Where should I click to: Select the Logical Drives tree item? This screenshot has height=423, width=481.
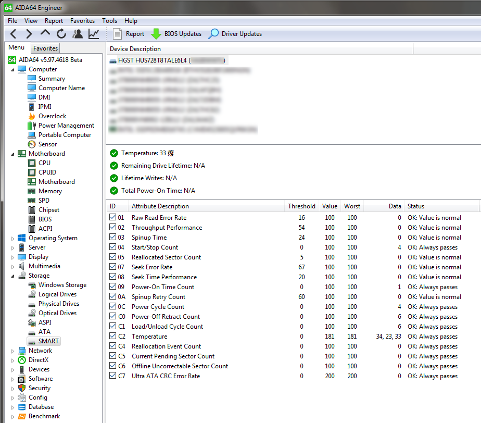pos(57,294)
